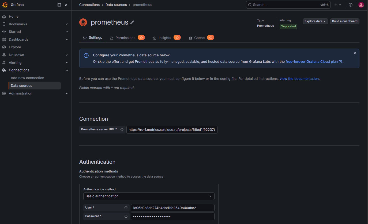This screenshot has height=224, width=368.
Task: Click cloud badge beside Cache tab
Action: [211, 37]
